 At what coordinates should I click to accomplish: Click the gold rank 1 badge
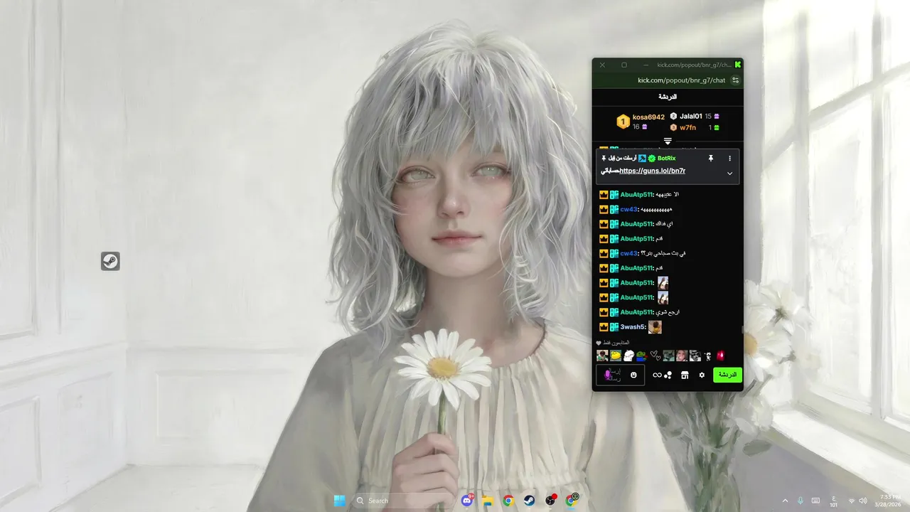tap(623, 122)
